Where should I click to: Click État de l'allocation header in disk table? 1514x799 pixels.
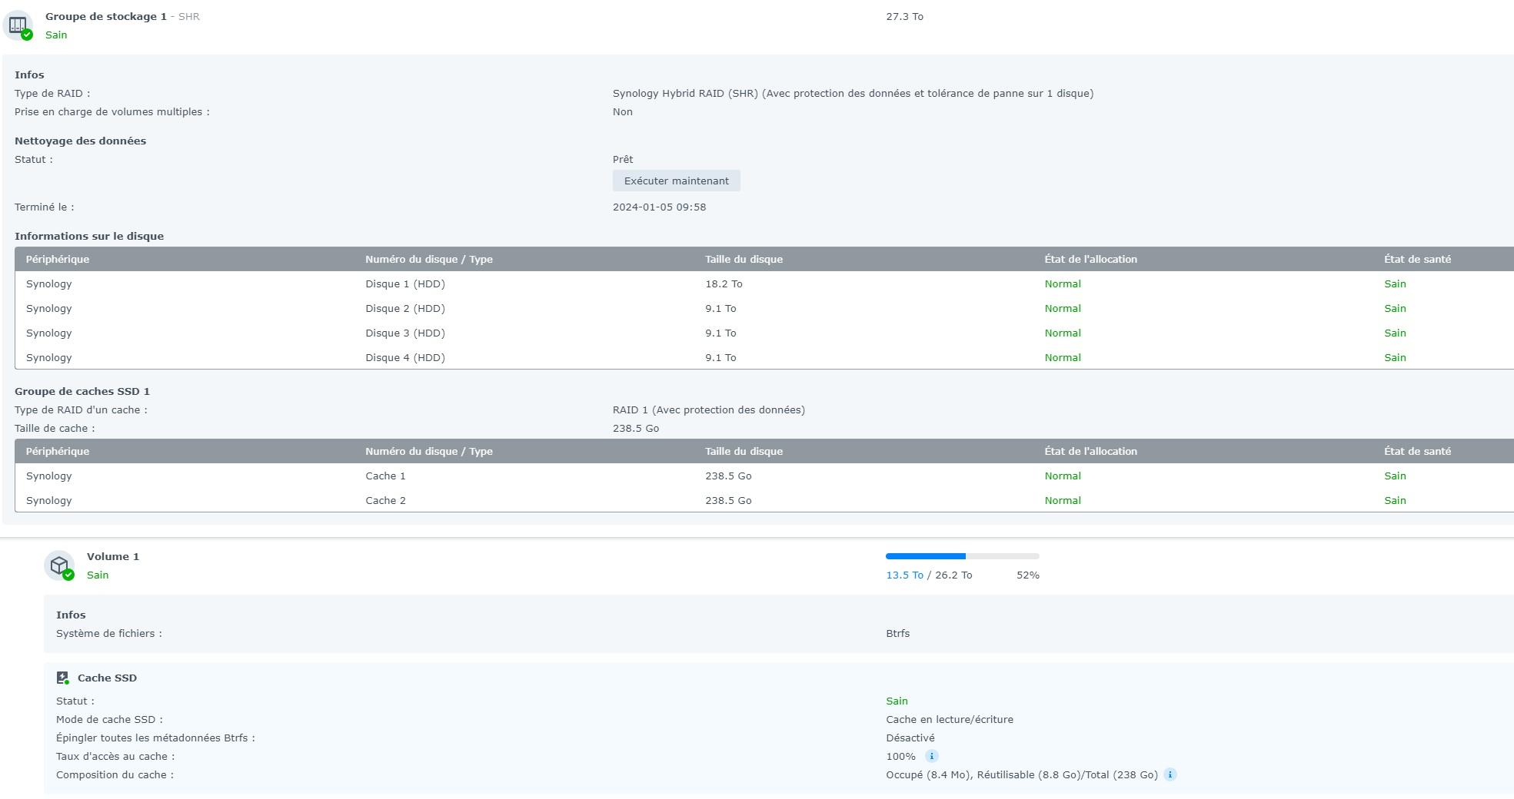point(1090,259)
